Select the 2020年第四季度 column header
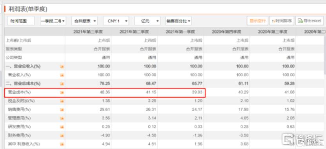 coord(227,32)
